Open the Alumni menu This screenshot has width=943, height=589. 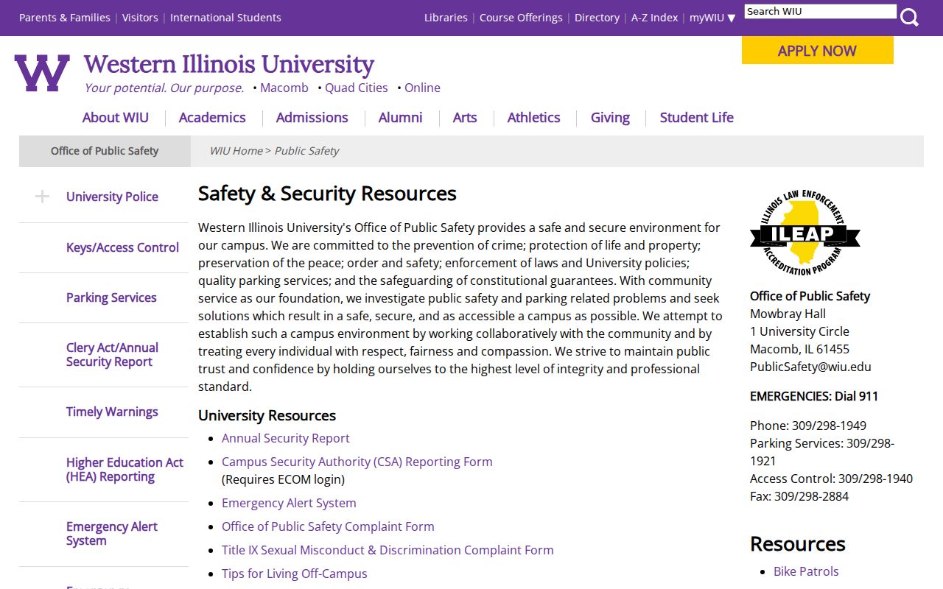pyautogui.click(x=400, y=118)
